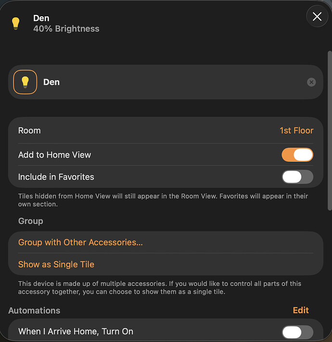Viewport: 332px width, 342px height.
Task: Select Show as Single Tile
Action: tap(56, 264)
